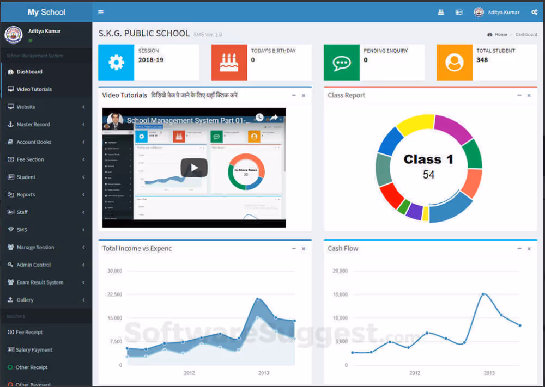
Task: Expand the Reports submenu arrow
Action: click(83, 194)
